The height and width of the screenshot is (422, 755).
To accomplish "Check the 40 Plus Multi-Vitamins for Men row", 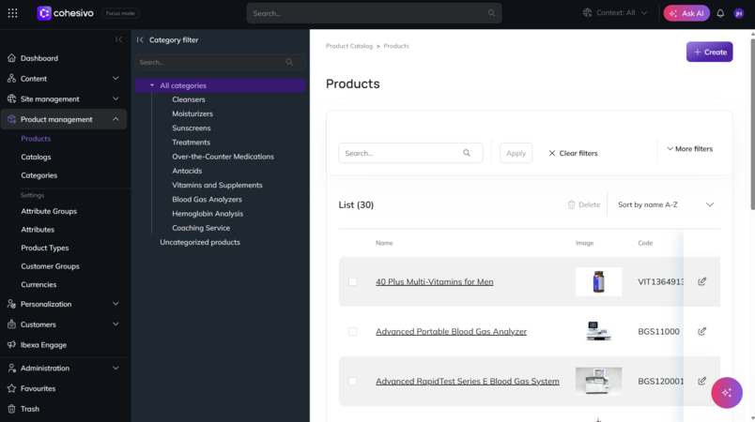I will tap(353, 281).
